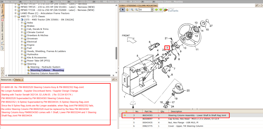Viewport: 263px width, 129px height.
Task: Click callout number 11 on steering wheel
Action: click(x=197, y=50)
